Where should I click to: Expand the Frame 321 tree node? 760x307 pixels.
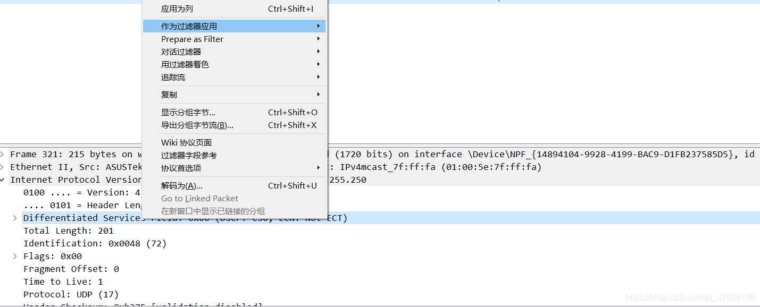(x=3, y=154)
